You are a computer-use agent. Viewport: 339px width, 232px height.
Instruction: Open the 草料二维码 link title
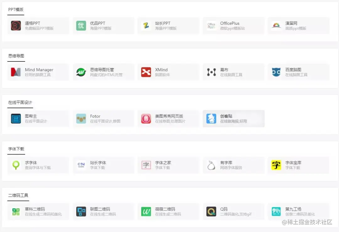35,209
